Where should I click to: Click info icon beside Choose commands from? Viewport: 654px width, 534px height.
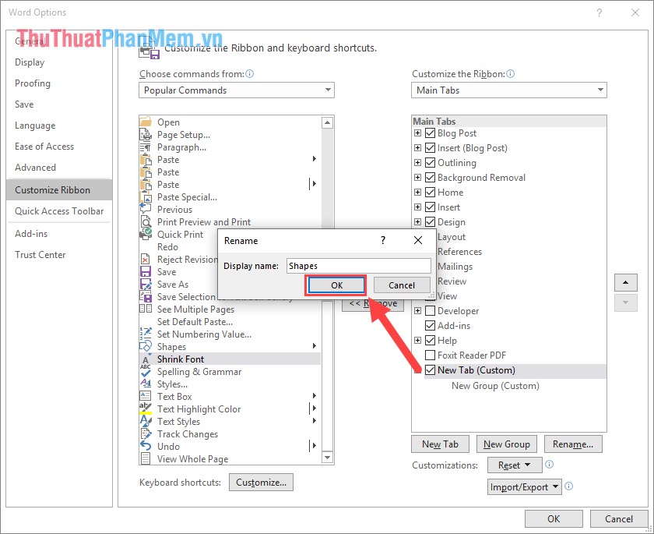[249, 74]
